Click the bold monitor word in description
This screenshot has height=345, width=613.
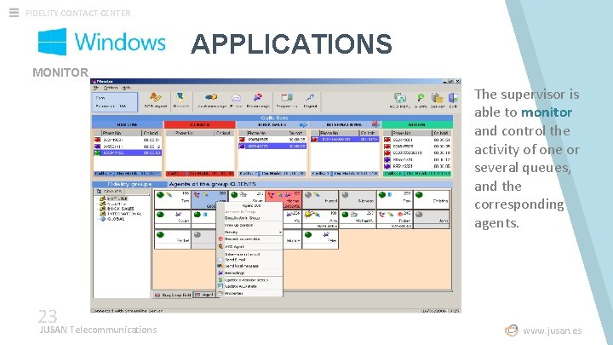[547, 112]
